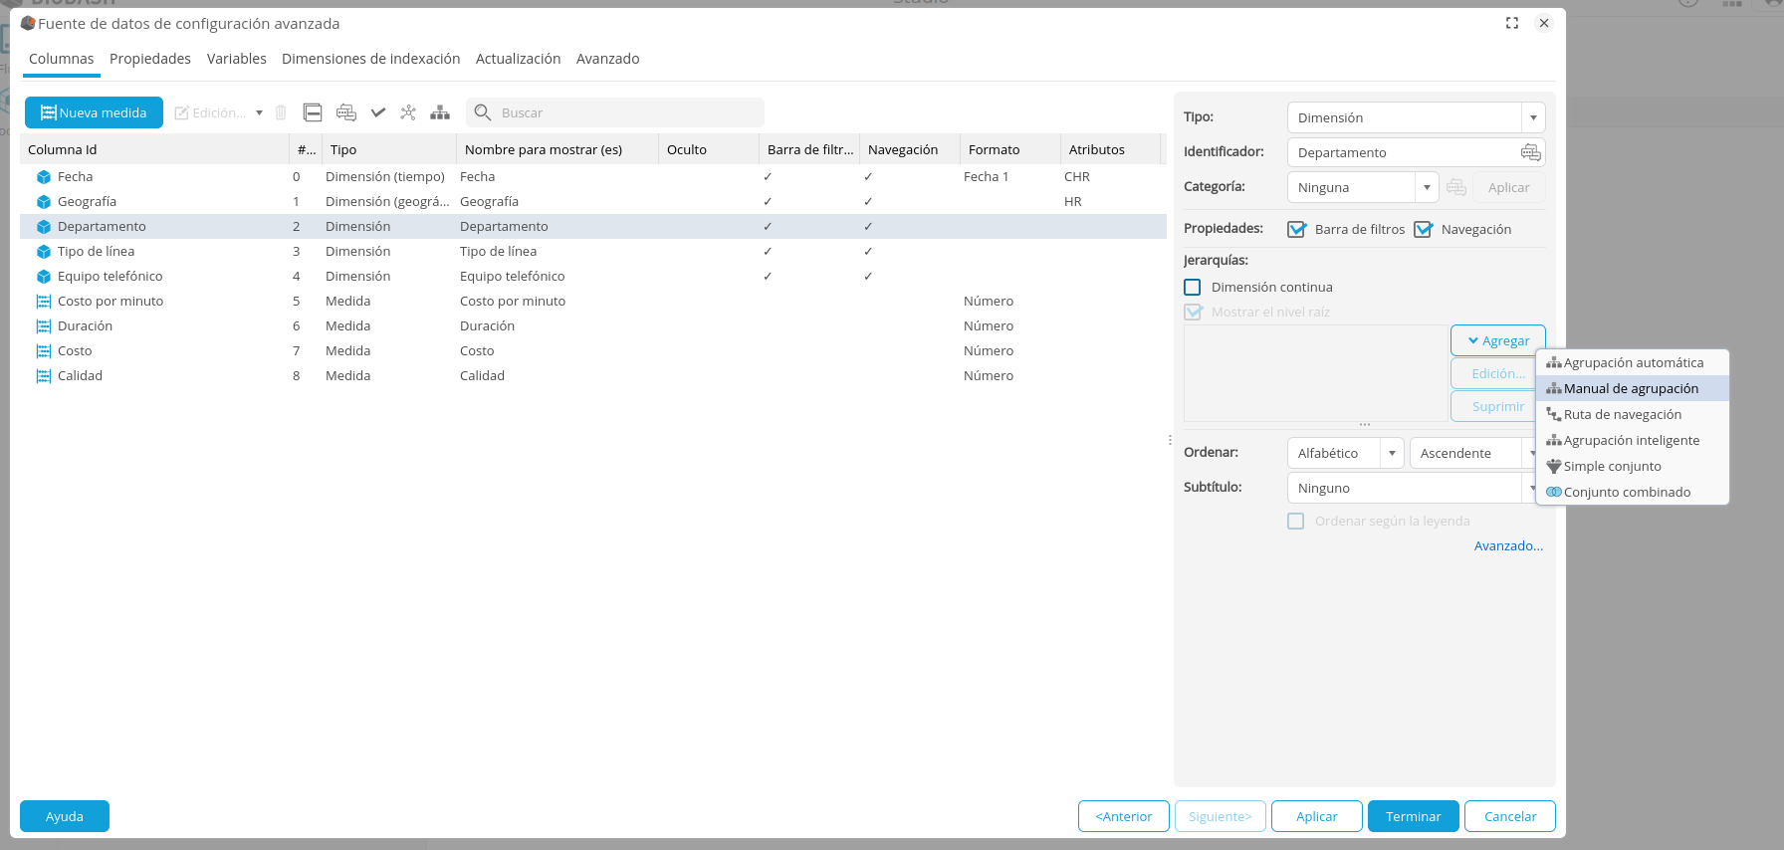
Task: Click the Buscar search field
Action: coord(627,112)
